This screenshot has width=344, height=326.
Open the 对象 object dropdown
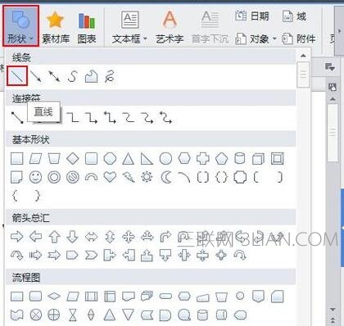click(256, 39)
